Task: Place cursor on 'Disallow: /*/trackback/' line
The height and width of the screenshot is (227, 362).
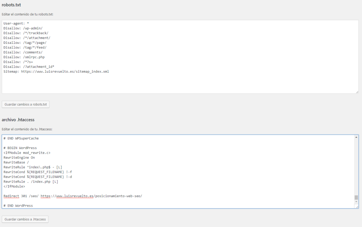Action: [x=26, y=33]
